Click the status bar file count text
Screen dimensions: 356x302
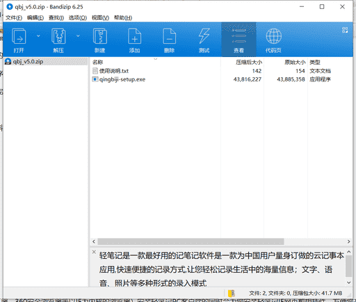(296, 293)
